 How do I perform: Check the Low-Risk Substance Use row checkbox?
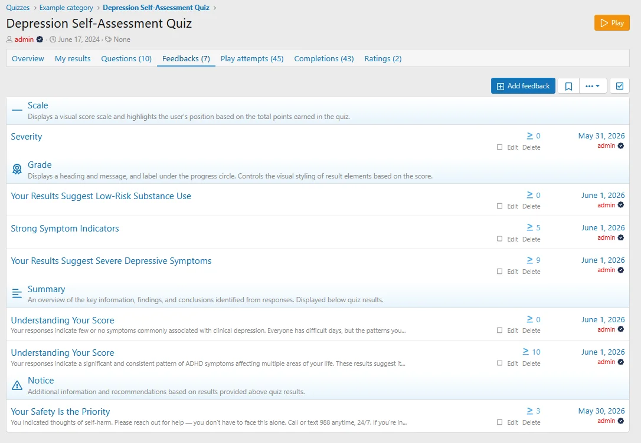click(x=499, y=206)
